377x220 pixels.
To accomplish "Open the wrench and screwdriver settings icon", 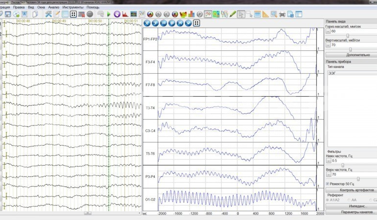I will coord(48,14).
